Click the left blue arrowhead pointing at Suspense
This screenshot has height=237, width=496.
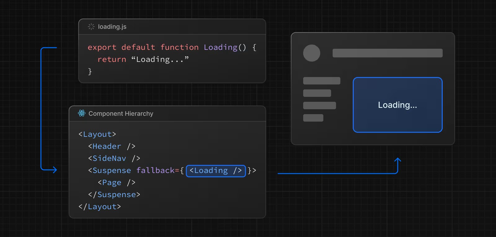54,170
